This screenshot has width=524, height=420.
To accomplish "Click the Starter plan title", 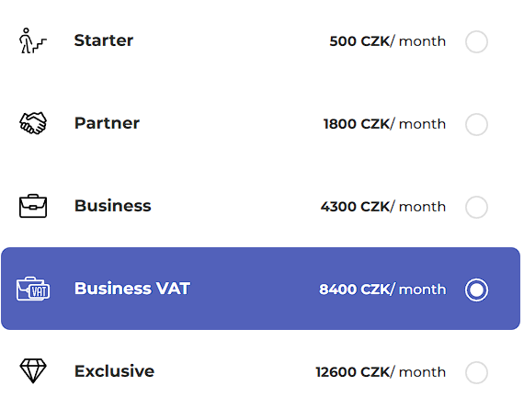I will click(x=104, y=40).
